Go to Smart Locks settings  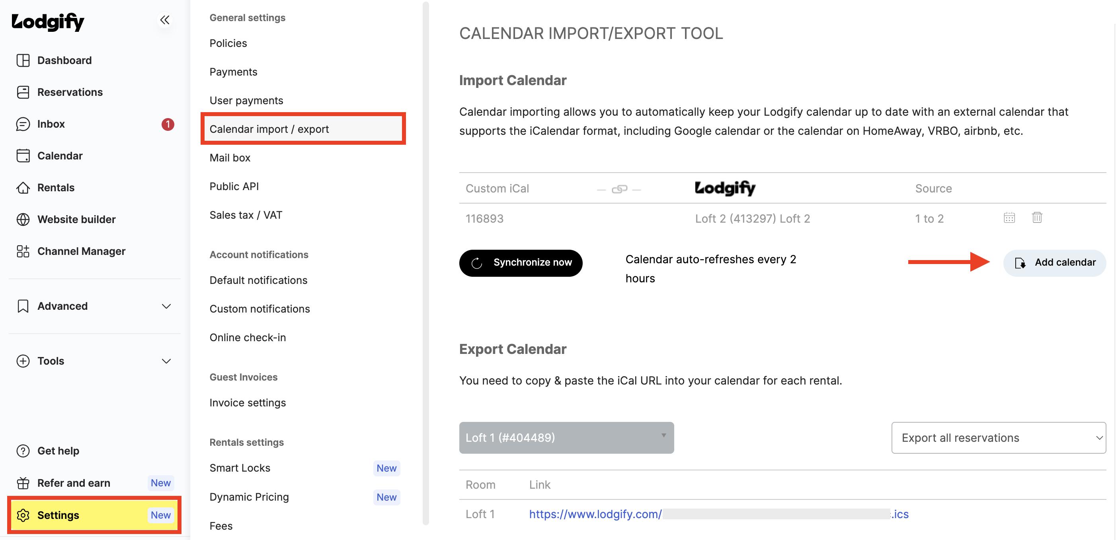[240, 468]
